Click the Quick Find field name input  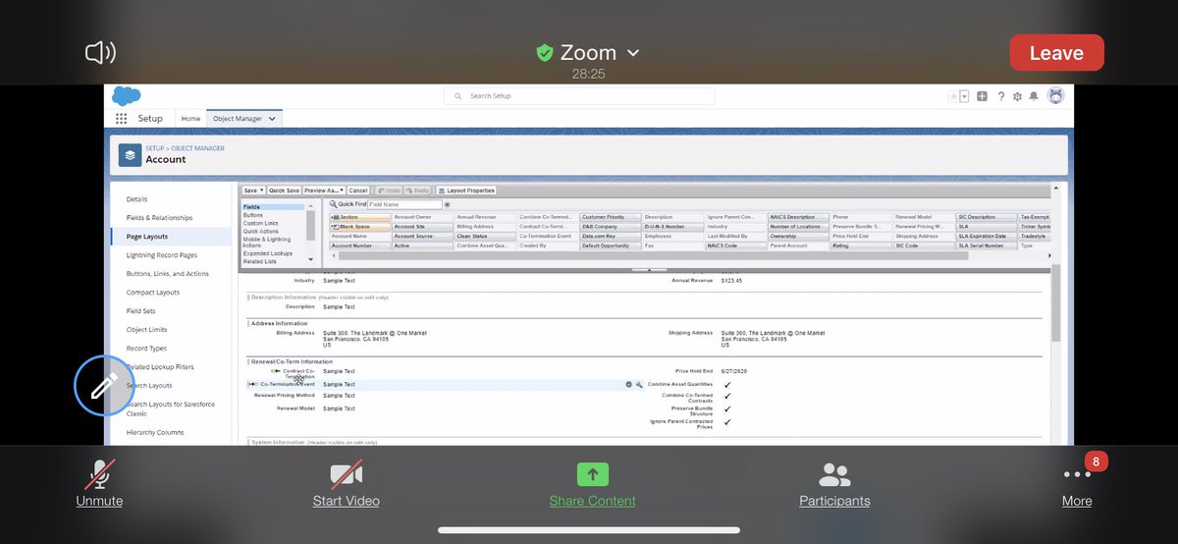[404, 204]
